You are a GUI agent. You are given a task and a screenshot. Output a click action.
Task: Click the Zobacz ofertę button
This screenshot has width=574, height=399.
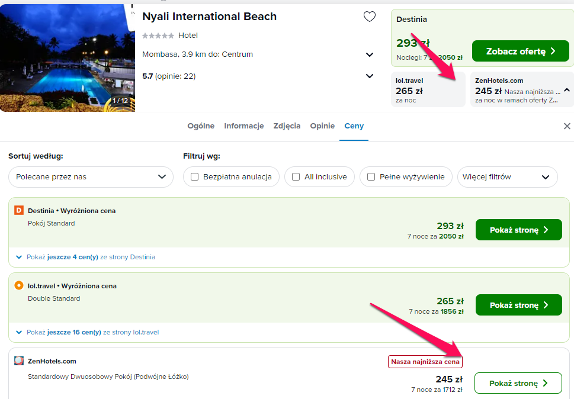click(521, 51)
